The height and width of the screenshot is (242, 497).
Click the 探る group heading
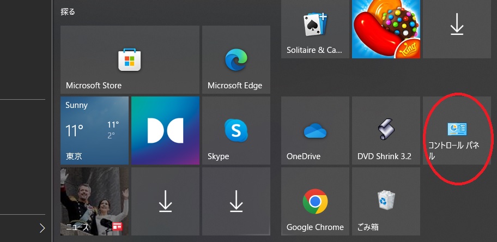point(68,12)
